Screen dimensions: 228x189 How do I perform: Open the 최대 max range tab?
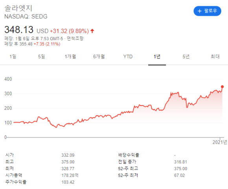click(x=215, y=56)
